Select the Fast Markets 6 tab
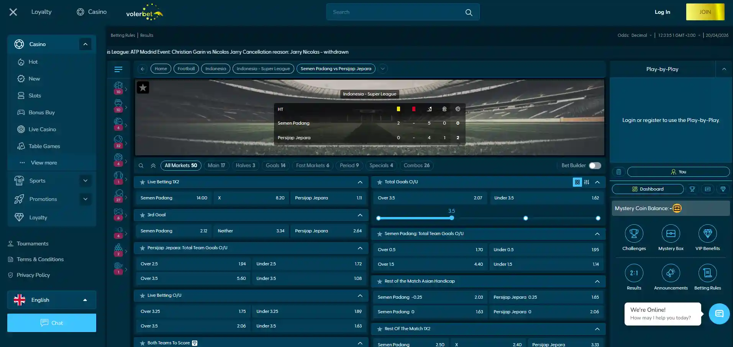 pyautogui.click(x=313, y=166)
